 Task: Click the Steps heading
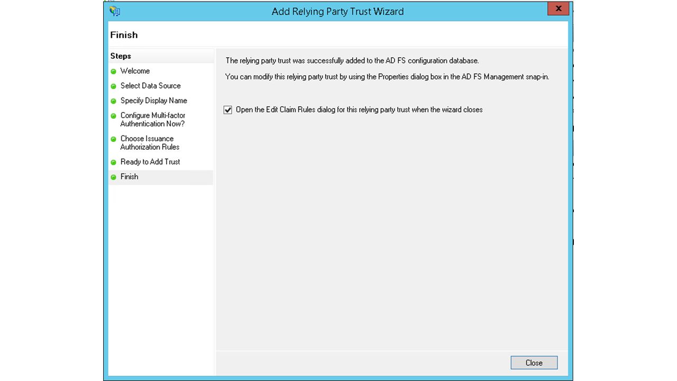121,56
